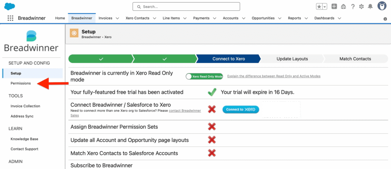
Task: Expand the Dashboards tab chevron
Action: tap(339, 18)
